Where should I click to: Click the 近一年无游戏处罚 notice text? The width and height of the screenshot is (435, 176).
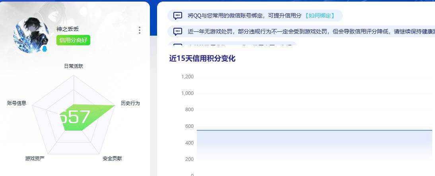coord(311,31)
